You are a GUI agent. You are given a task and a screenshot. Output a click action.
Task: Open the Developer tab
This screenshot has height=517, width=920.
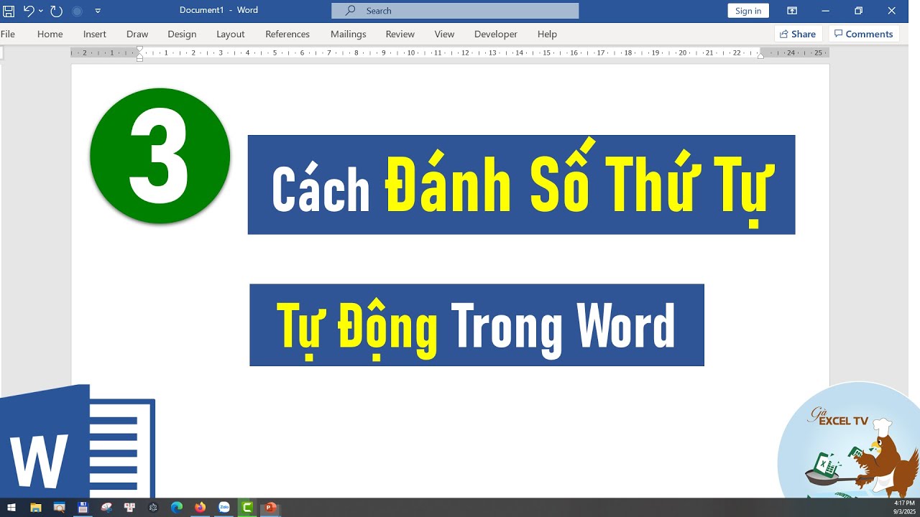(x=496, y=34)
